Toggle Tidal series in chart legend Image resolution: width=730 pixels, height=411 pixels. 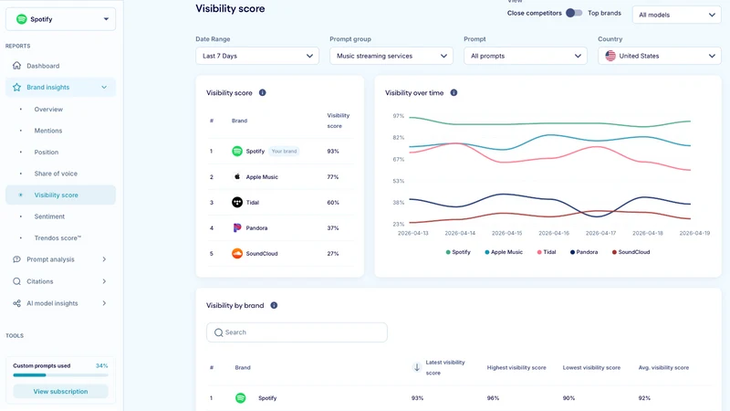click(x=547, y=252)
